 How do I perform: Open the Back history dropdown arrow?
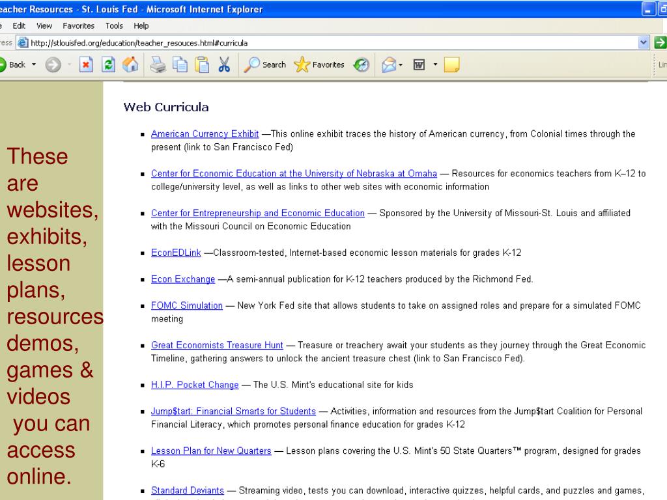(34, 64)
